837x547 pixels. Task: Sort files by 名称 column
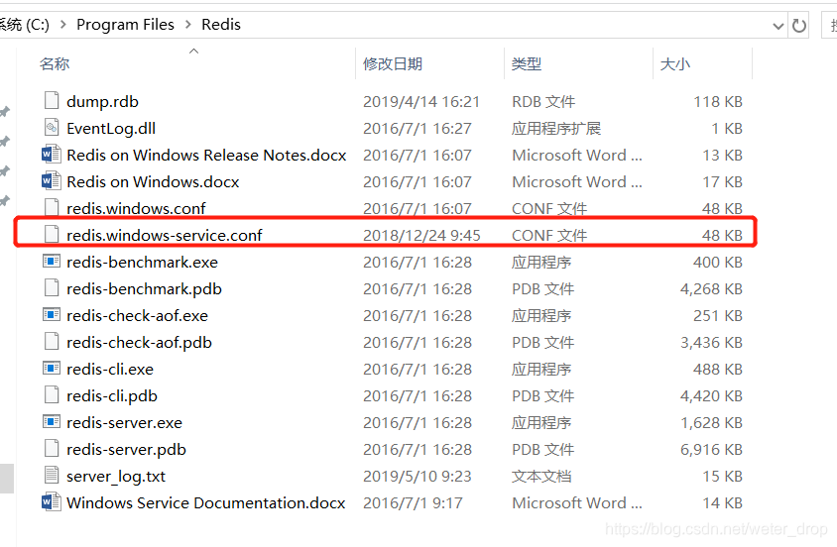tap(54, 64)
